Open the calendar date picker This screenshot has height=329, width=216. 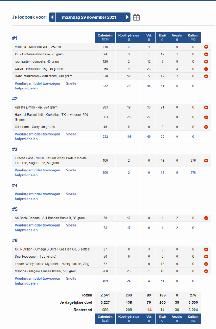point(136,17)
